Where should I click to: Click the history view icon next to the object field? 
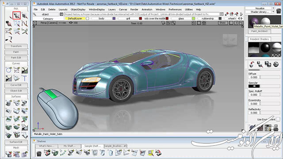click(61, 14)
